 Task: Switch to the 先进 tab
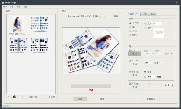(x=153, y=14)
